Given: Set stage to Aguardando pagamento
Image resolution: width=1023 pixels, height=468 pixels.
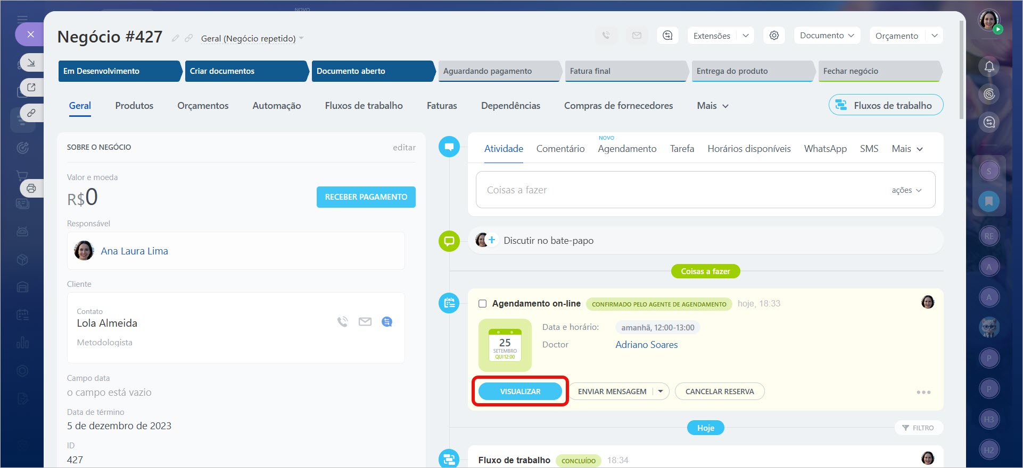Looking at the screenshot, I should pyautogui.click(x=499, y=71).
